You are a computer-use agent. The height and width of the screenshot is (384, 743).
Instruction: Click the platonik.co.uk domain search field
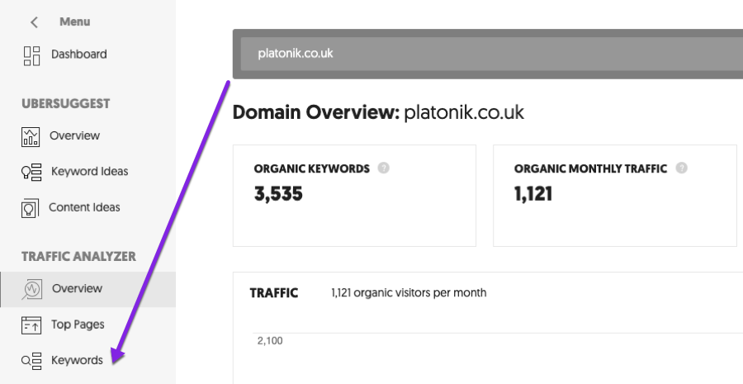pos(487,54)
